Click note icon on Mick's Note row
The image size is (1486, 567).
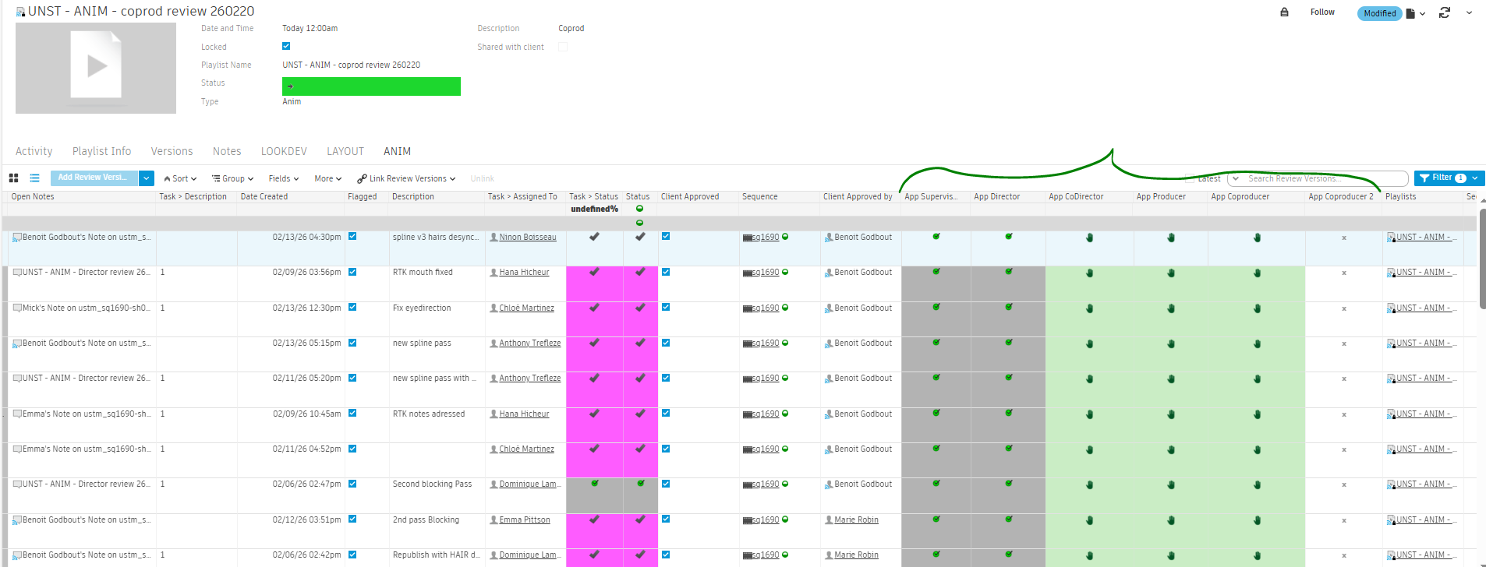(x=17, y=308)
